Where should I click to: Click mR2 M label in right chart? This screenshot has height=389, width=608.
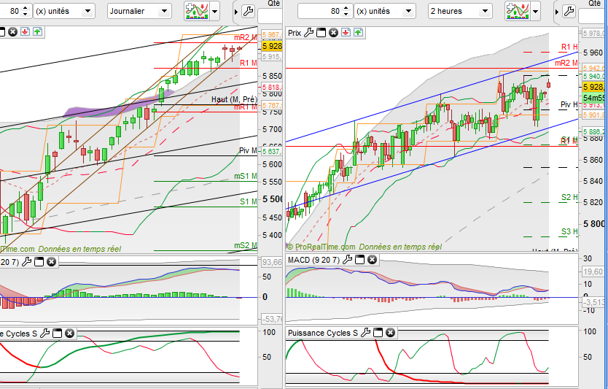tap(566, 63)
